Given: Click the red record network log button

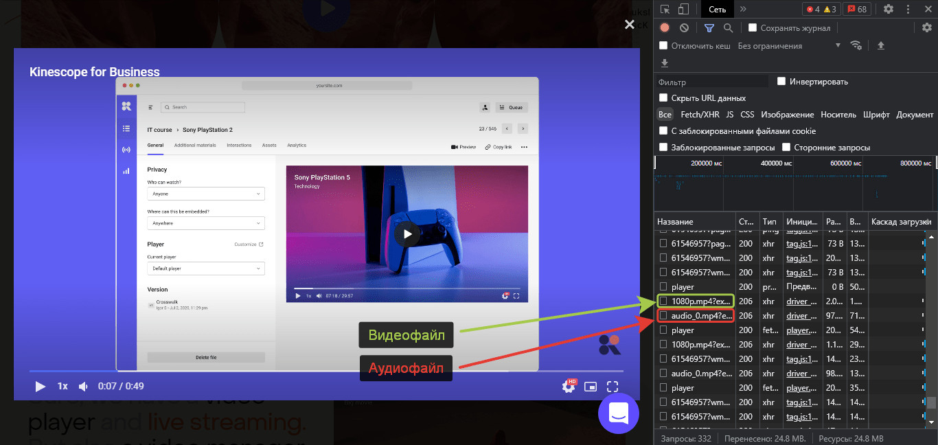Looking at the screenshot, I should (665, 28).
